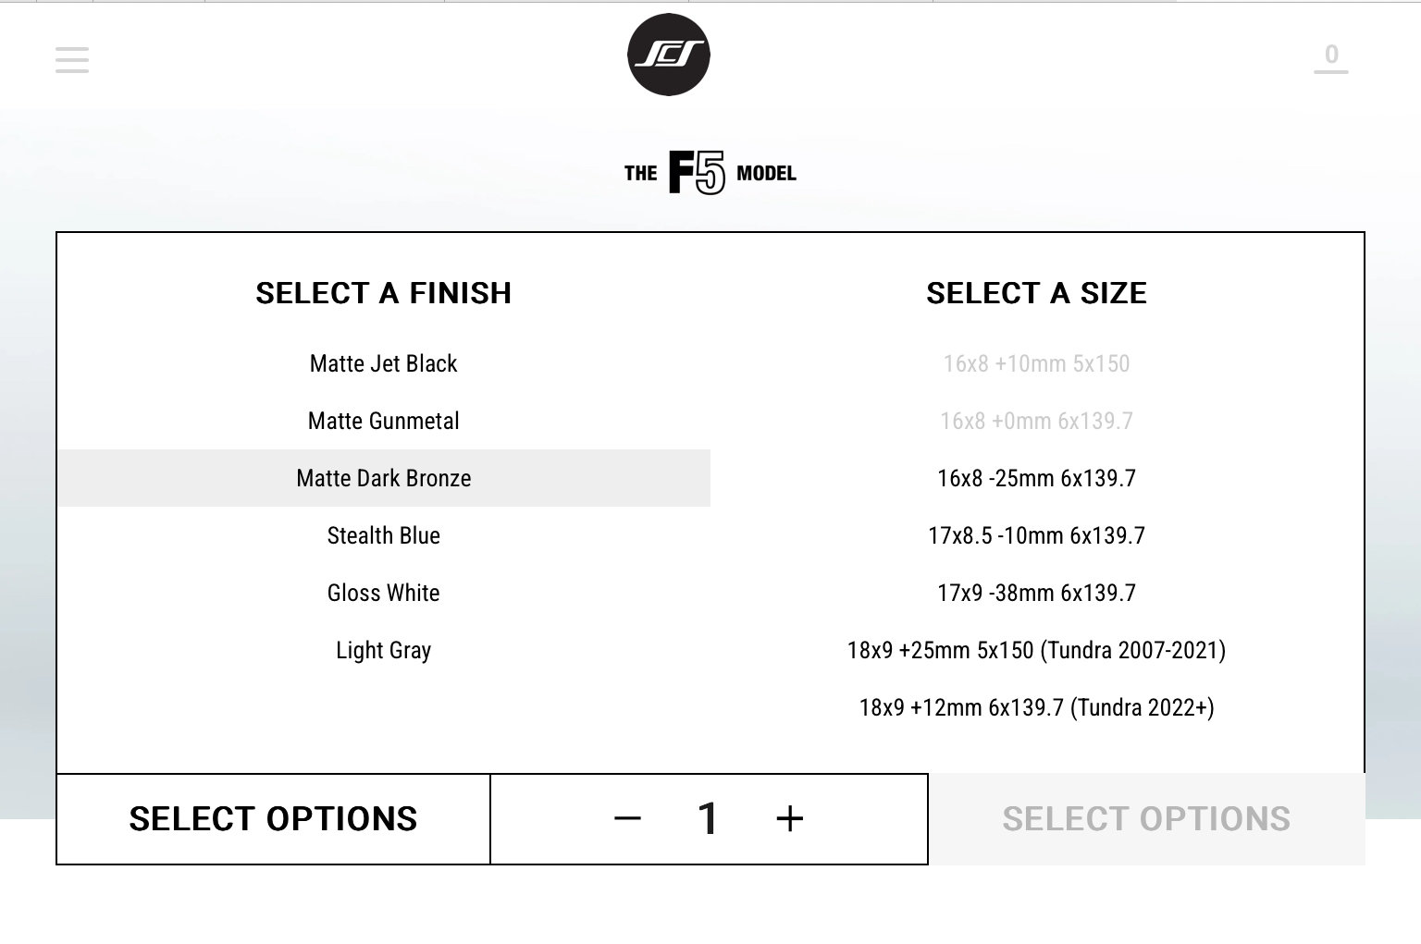Pick size 17x9 -38mm 6x139.7

(1036, 593)
